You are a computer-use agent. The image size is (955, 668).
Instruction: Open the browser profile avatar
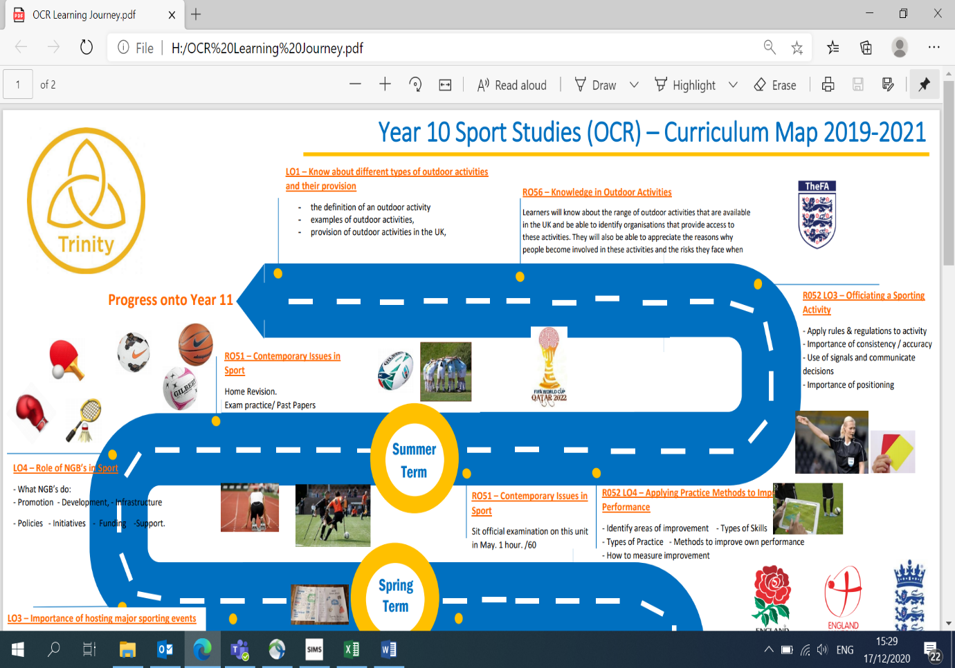coord(900,47)
